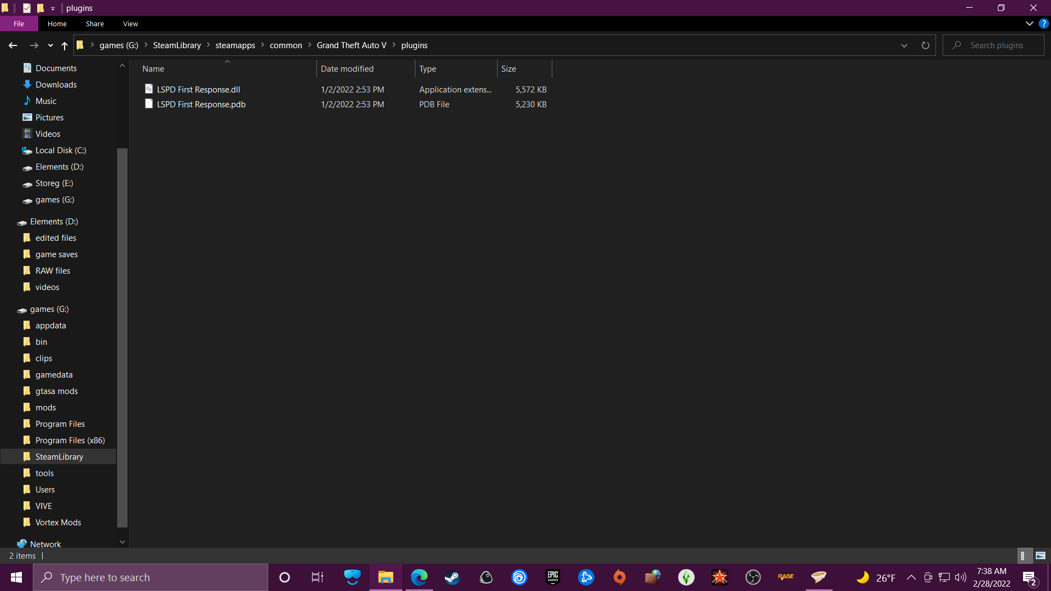Open the Explorer Help icon
The width and height of the screenshot is (1051, 591).
1043,24
